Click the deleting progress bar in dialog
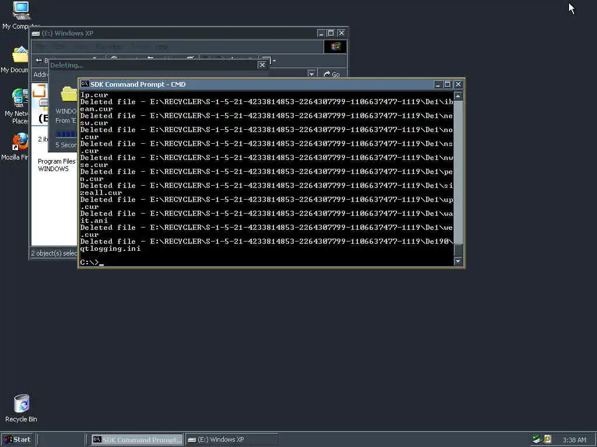 coord(66,133)
